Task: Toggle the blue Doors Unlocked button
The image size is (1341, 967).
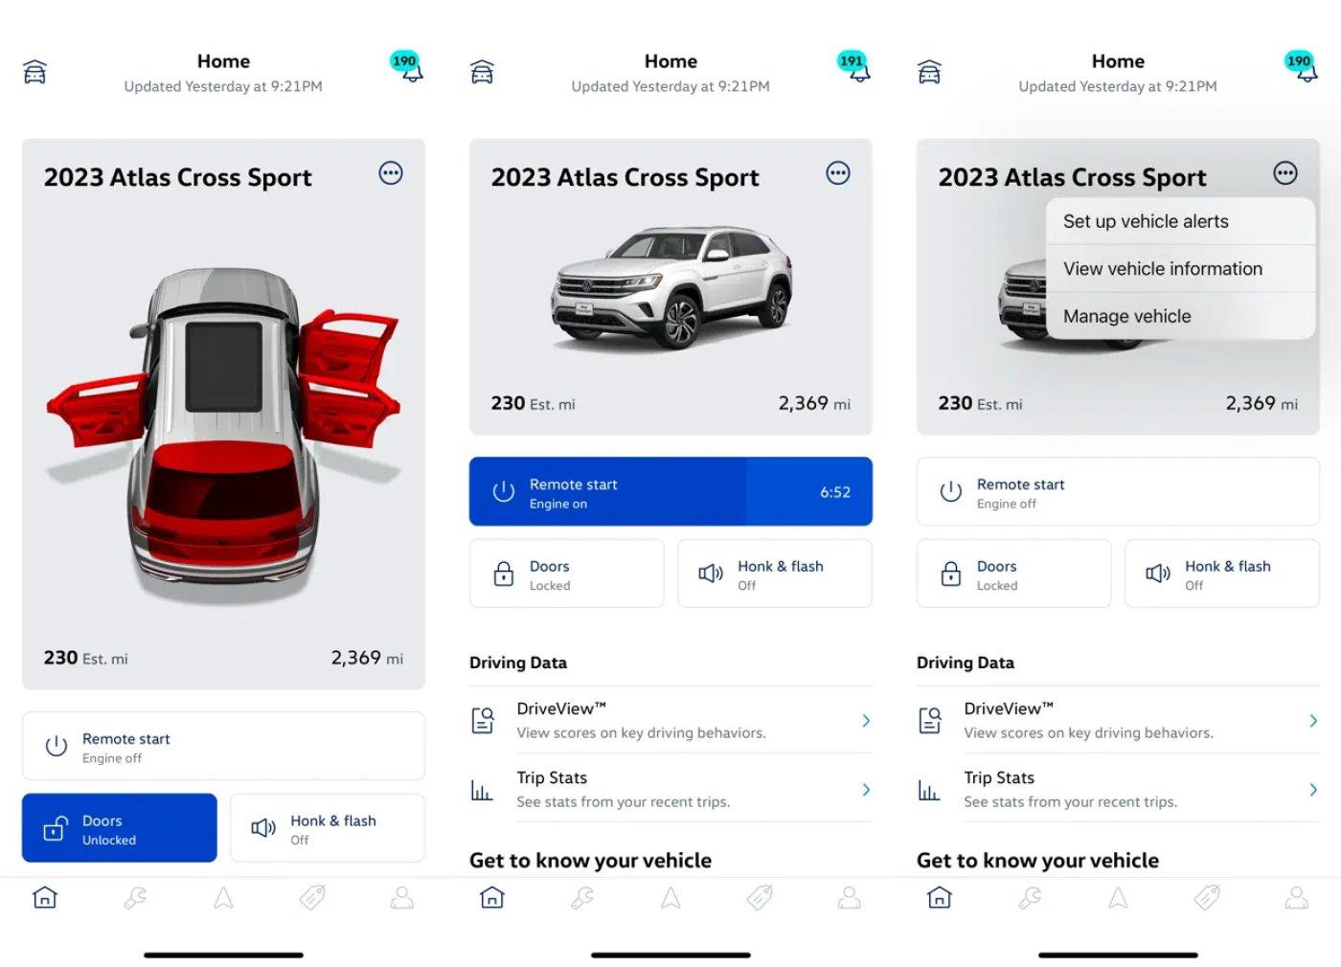Action: point(120,828)
